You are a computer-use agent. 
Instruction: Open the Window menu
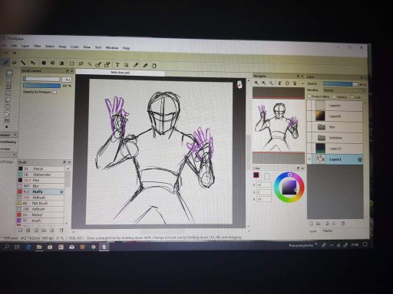point(112,47)
